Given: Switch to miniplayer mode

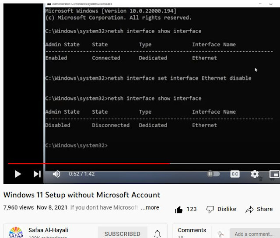Looking at the screenshot, I should (275, 174).
